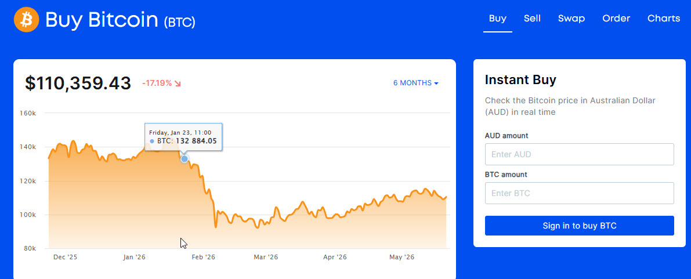Click the blue data point marker on chart
The width and height of the screenshot is (691, 279).
tap(184, 159)
